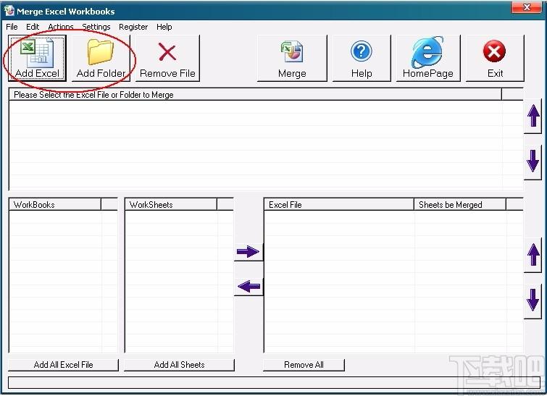This screenshot has height=396, width=547.
Task: Move selected file down in the file list
Action: 533,161
